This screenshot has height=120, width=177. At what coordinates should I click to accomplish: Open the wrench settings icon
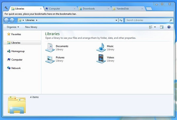click(6, 8)
